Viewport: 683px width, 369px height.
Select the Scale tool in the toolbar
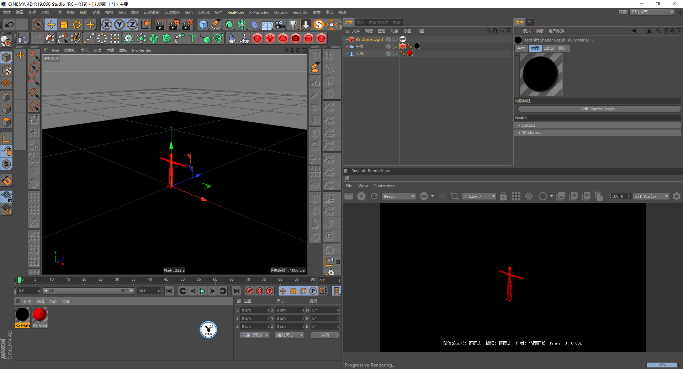[64, 24]
